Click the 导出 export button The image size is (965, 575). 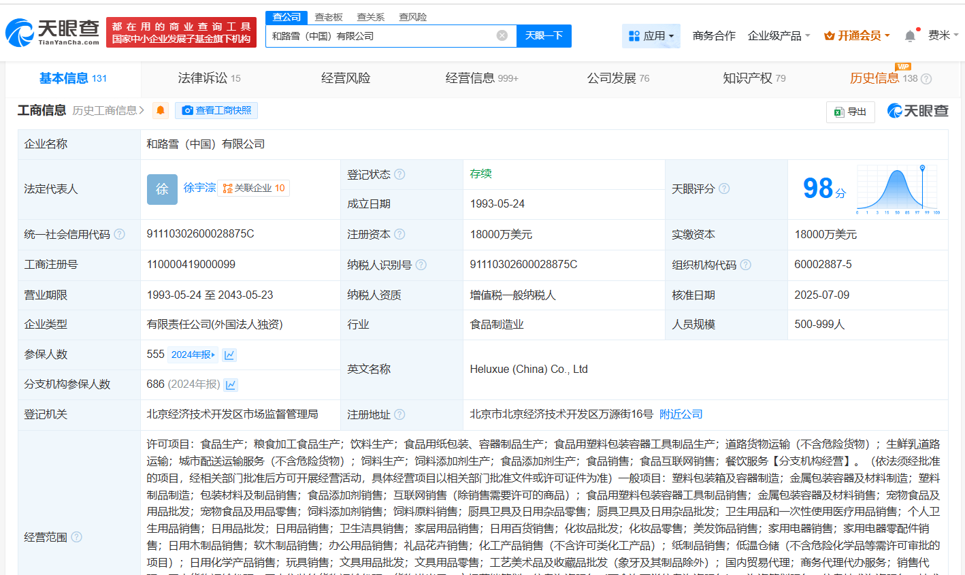coord(850,112)
